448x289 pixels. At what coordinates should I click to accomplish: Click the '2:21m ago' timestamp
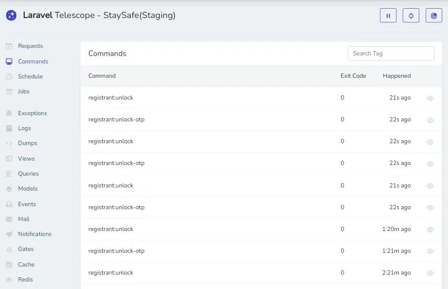[396, 273]
